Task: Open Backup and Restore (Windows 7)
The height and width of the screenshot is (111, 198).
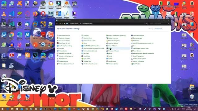Action: (116, 35)
